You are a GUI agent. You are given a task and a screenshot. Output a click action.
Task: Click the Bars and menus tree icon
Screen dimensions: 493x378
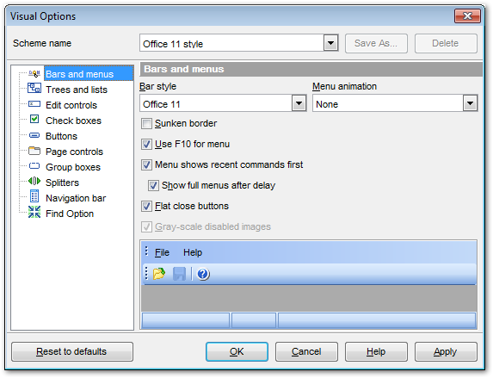pos(34,74)
